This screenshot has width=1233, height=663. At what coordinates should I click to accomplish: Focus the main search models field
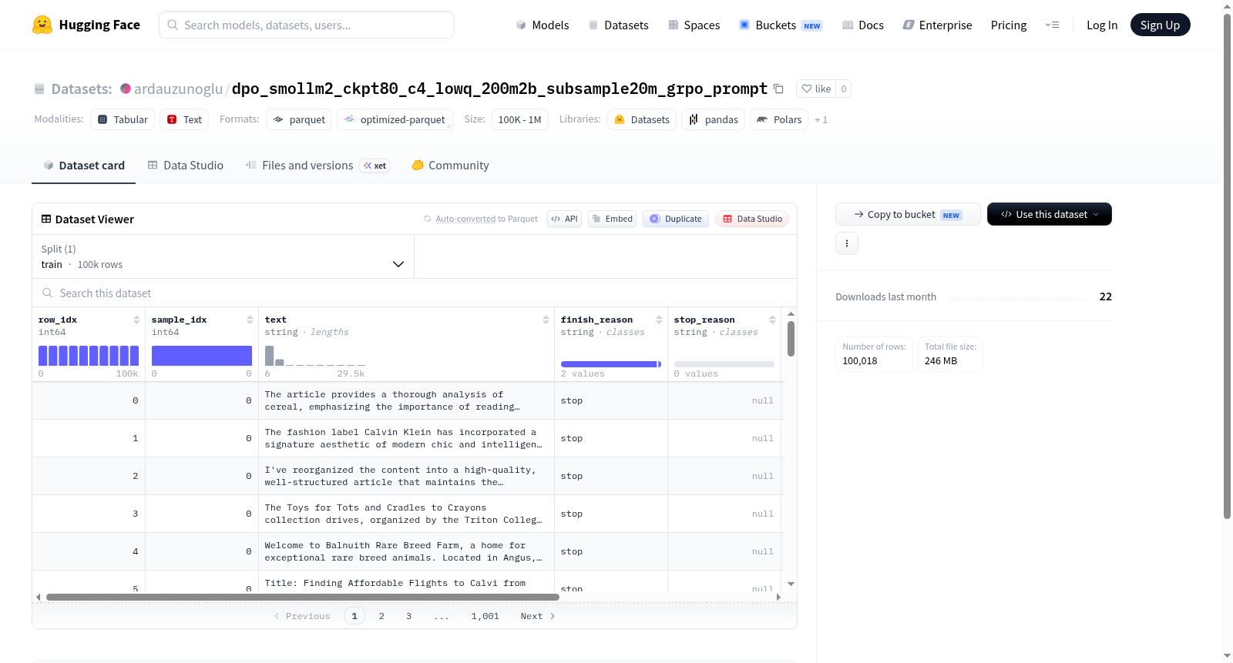[x=307, y=25]
